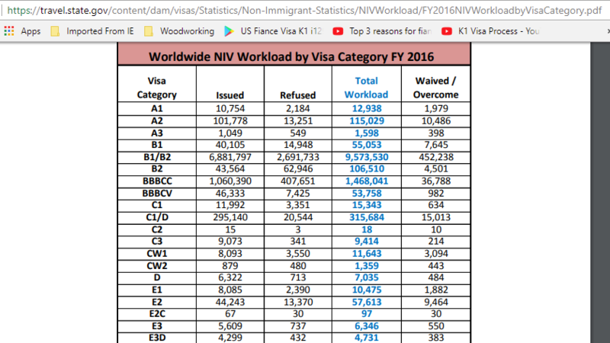This screenshot has width=610, height=343.
Task: Click the table title Worldwide NIV Workload
Action: point(294,56)
